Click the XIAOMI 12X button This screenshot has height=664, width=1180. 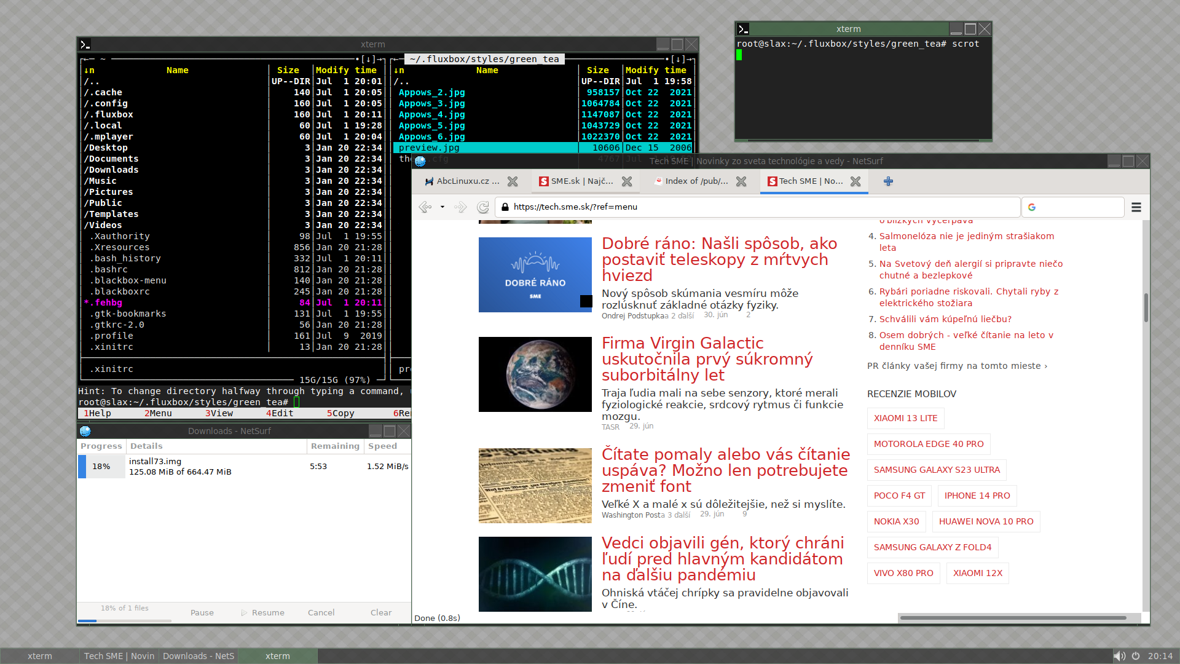(977, 573)
